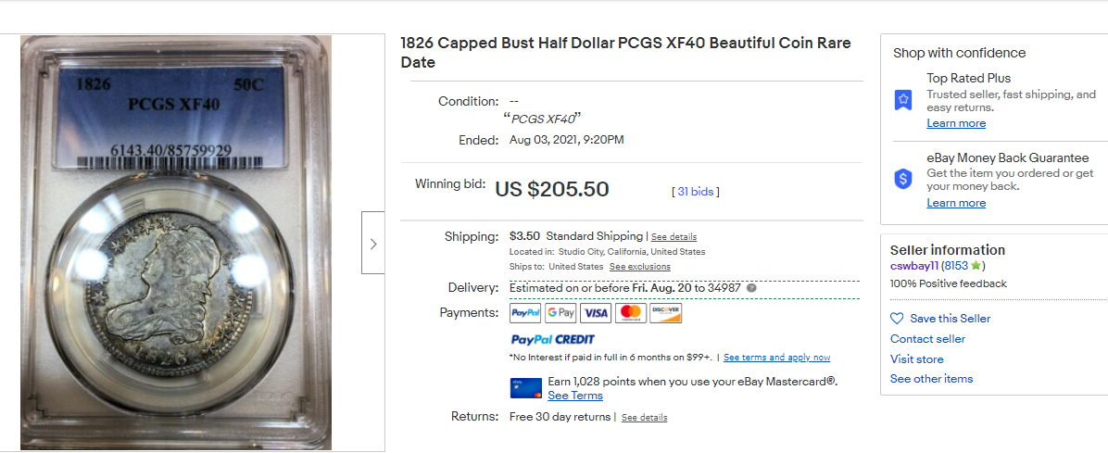Screen dimensions: 1108x453
Task: Click the PayPal payment icon
Action: click(x=525, y=313)
